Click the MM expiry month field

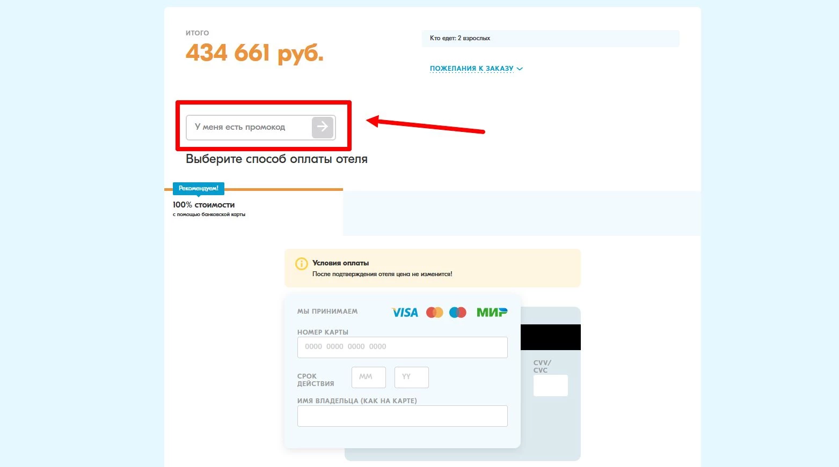click(369, 377)
